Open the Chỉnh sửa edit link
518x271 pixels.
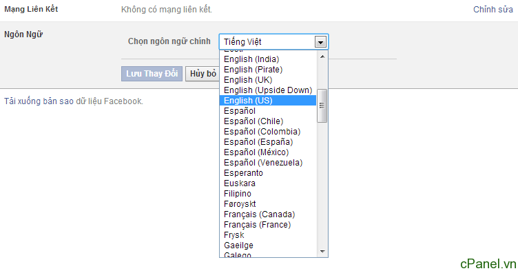point(493,10)
